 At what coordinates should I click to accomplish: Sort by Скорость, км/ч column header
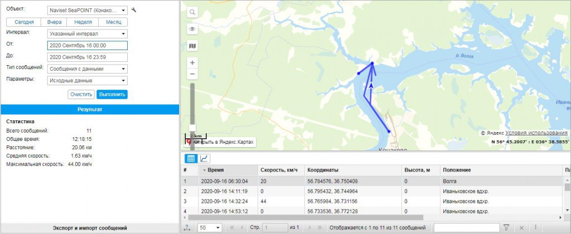pos(281,170)
